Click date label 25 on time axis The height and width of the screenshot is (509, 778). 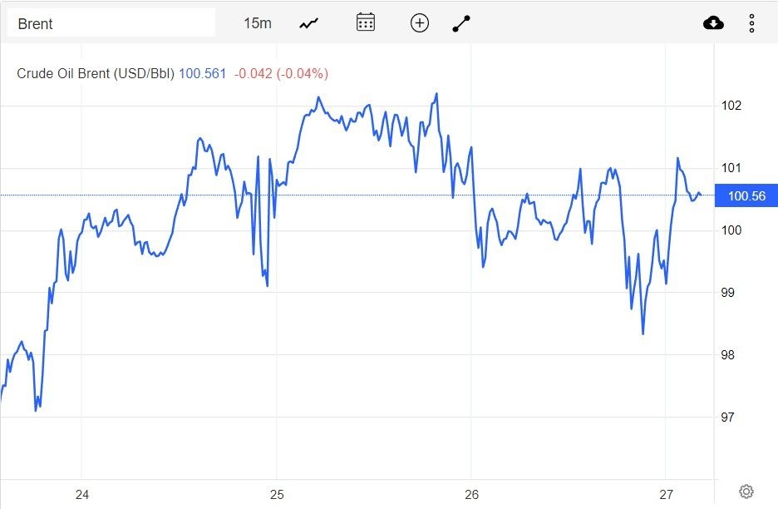[x=277, y=494]
